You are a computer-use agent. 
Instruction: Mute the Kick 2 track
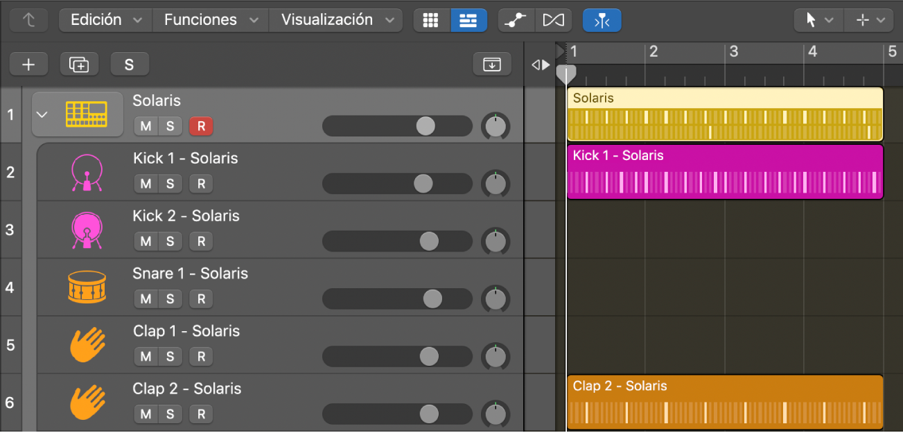pos(145,241)
